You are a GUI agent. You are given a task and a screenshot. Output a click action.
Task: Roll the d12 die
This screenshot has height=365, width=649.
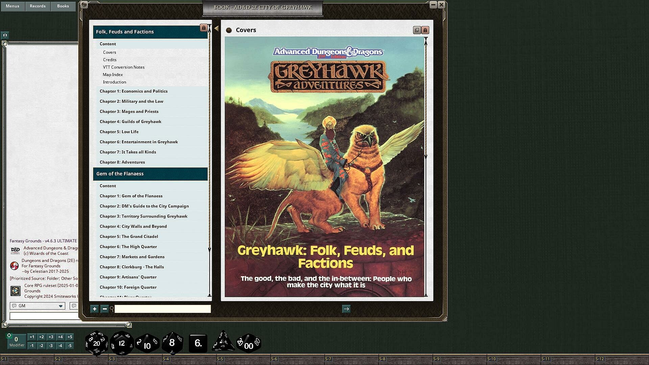[x=122, y=343]
